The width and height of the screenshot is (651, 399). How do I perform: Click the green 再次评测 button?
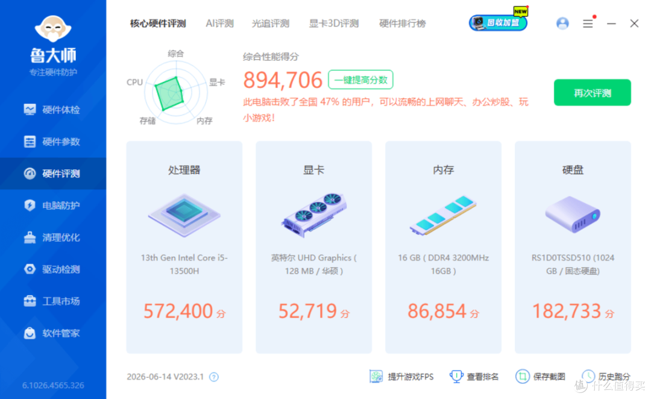coord(592,93)
